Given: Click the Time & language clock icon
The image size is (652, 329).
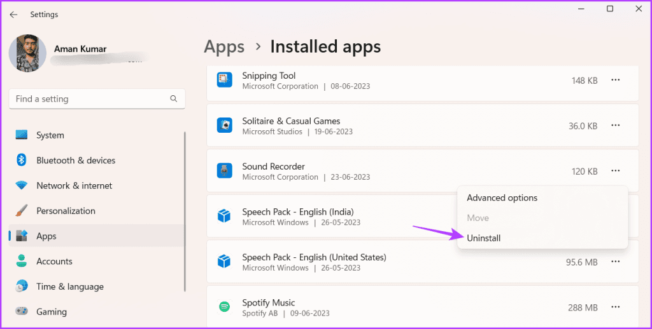Looking at the screenshot, I should pos(22,286).
